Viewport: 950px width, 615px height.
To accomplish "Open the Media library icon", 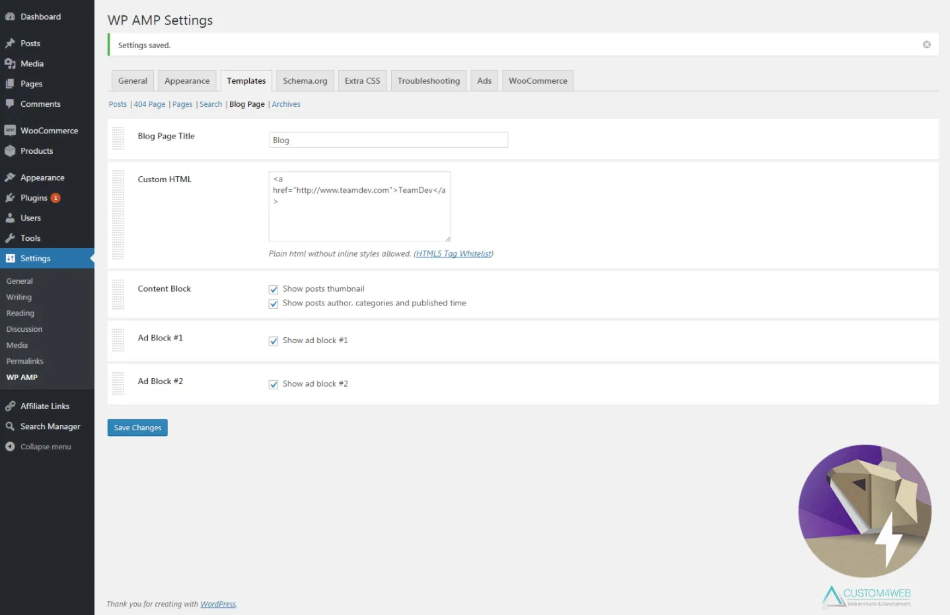I will pyautogui.click(x=11, y=63).
